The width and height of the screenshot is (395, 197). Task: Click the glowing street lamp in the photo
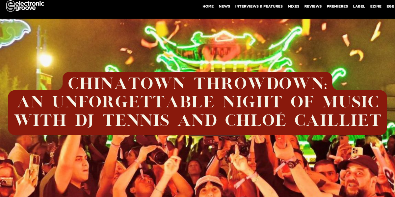45,59
